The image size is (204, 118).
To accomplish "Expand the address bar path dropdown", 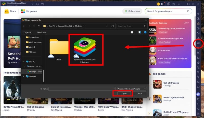I will pos(107,26).
